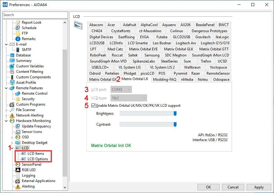Screen dimensions: 274x193
Task: Select LCD Options in the tree
Action: pyautogui.click(x=38, y=159)
